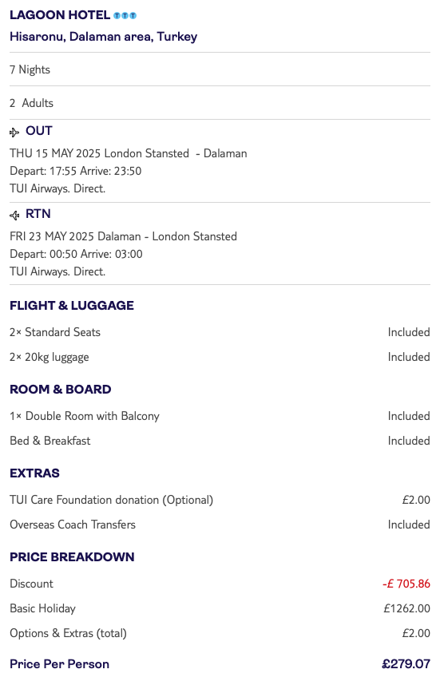Click the T rating icons beside Lagoon Hotel

125,16
